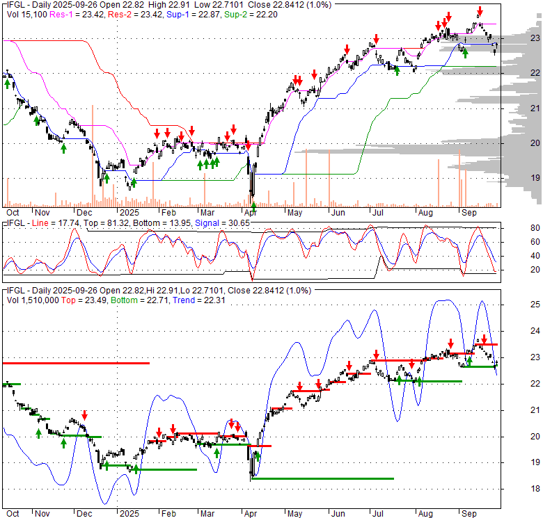
Task: Click the '21' price tick on top chart axis
Action: pyautogui.click(x=535, y=108)
